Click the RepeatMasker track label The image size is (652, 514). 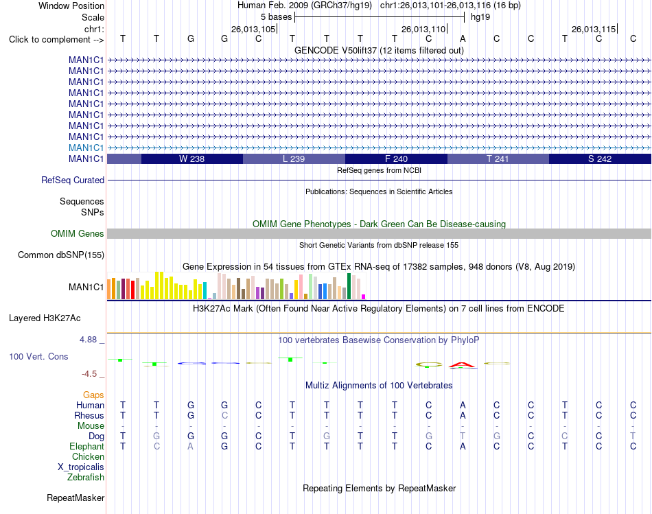tap(75, 498)
